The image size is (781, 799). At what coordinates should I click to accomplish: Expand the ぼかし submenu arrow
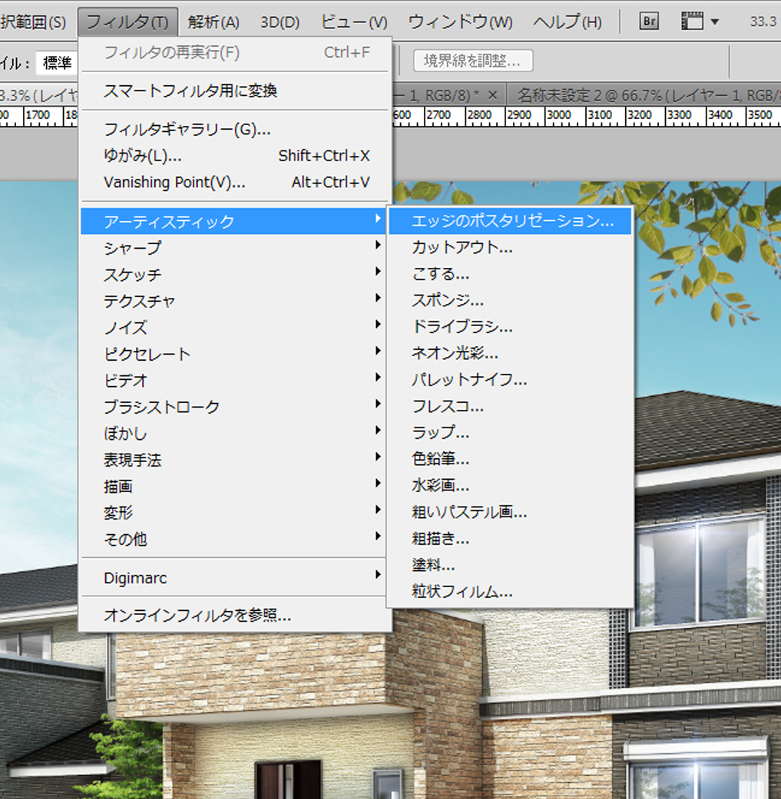click(378, 432)
